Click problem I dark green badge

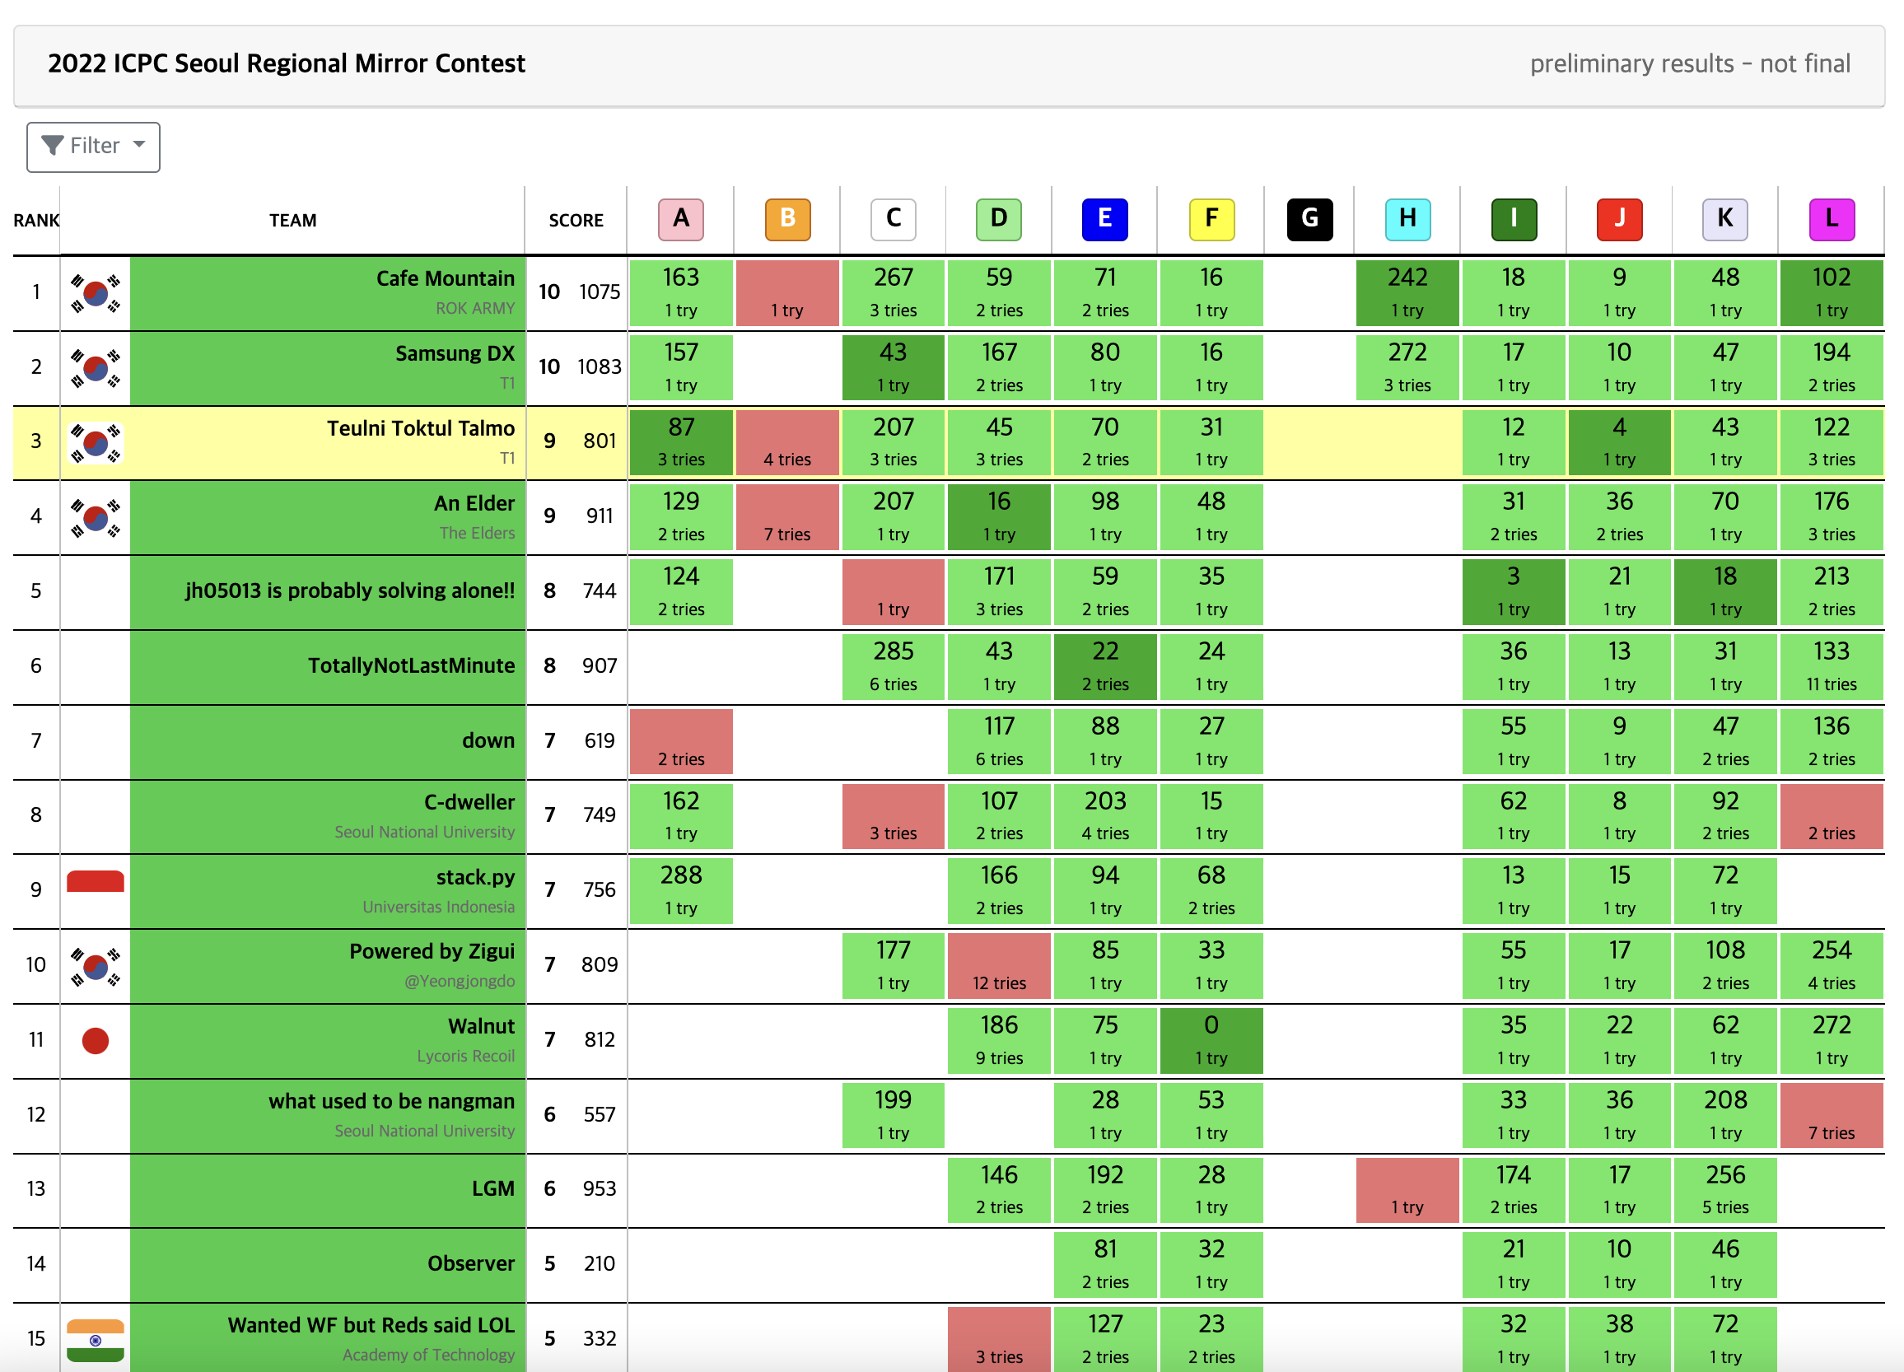coord(1513,219)
